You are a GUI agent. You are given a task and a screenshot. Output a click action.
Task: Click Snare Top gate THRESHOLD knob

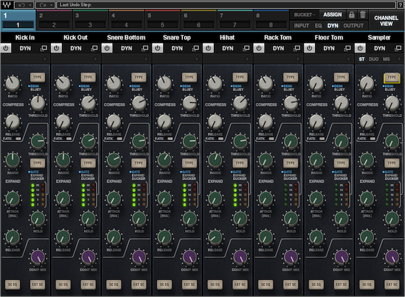(189, 142)
